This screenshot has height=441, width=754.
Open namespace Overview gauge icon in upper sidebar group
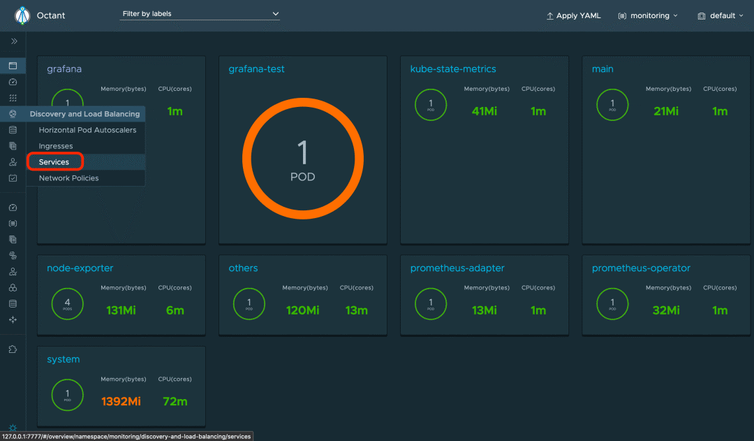pos(13,82)
